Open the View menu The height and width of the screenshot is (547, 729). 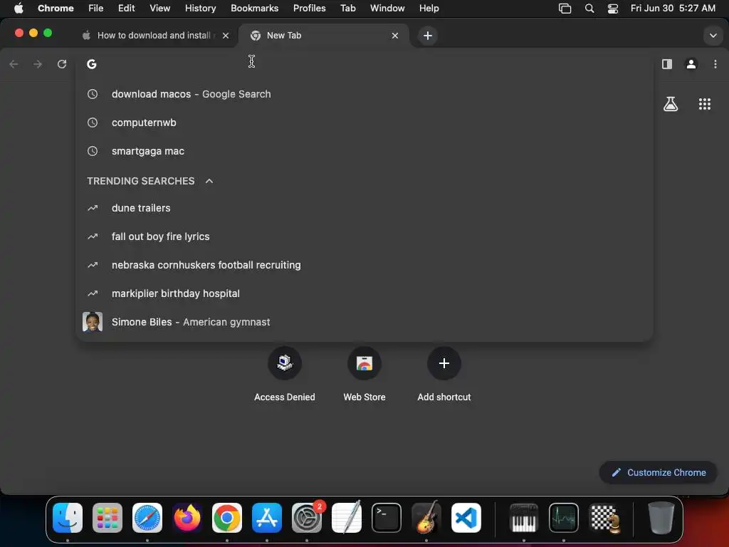pyautogui.click(x=160, y=8)
